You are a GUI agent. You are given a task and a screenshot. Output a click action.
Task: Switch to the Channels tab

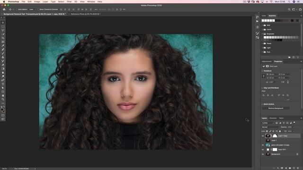point(273,118)
